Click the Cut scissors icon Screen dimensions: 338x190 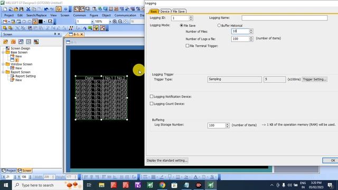[28, 9]
